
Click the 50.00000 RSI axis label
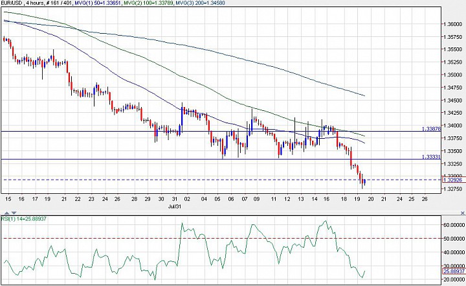point(454,239)
